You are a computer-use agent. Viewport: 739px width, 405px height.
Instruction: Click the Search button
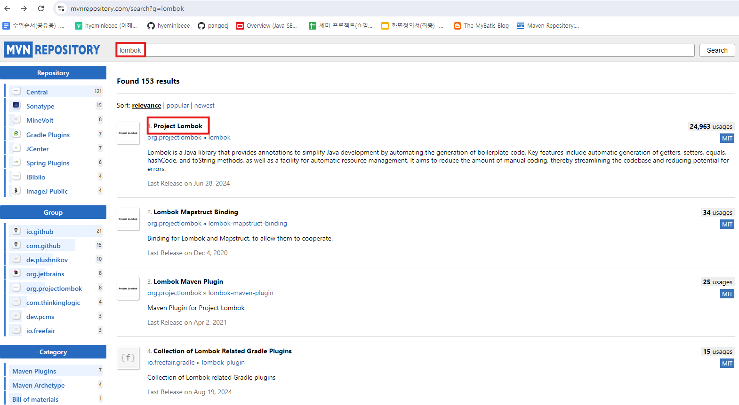(717, 50)
